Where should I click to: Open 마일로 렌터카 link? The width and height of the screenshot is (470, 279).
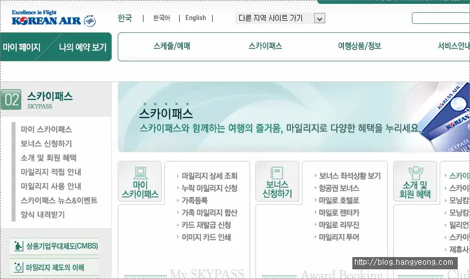(x=339, y=212)
